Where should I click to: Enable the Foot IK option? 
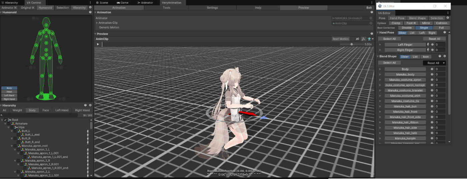411,23
